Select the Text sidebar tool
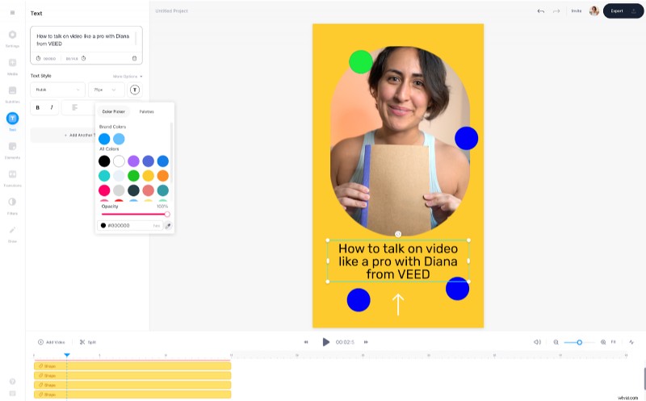The height and width of the screenshot is (401, 646). 12,122
